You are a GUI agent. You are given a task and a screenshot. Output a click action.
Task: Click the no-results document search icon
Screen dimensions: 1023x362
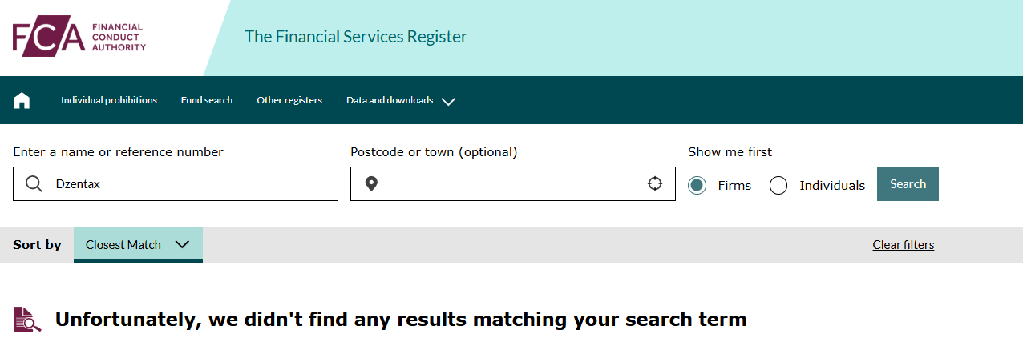pos(28,320)
